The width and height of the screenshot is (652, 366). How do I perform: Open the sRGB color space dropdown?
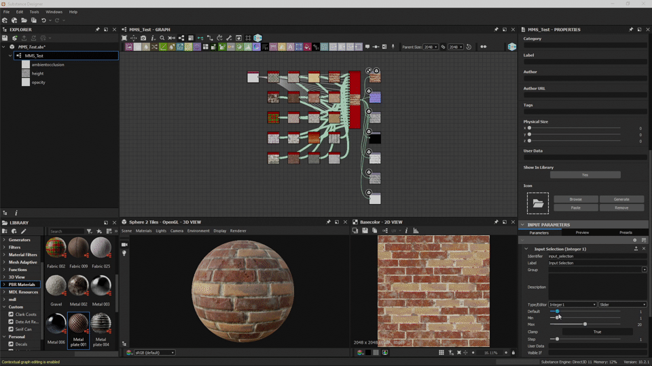[x=153, y=352]
